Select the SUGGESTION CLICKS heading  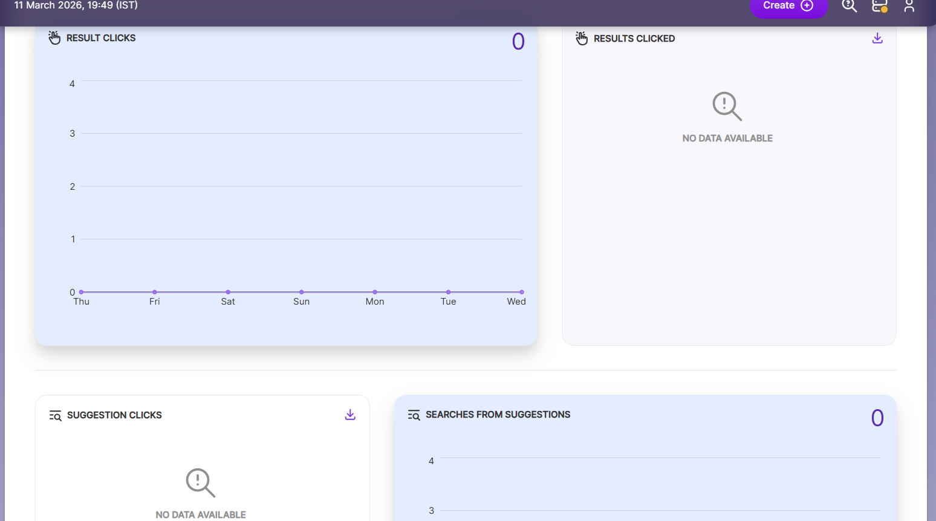click(x=114, y=415)
